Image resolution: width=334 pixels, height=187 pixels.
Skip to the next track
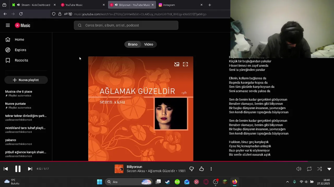coord(30,169)
